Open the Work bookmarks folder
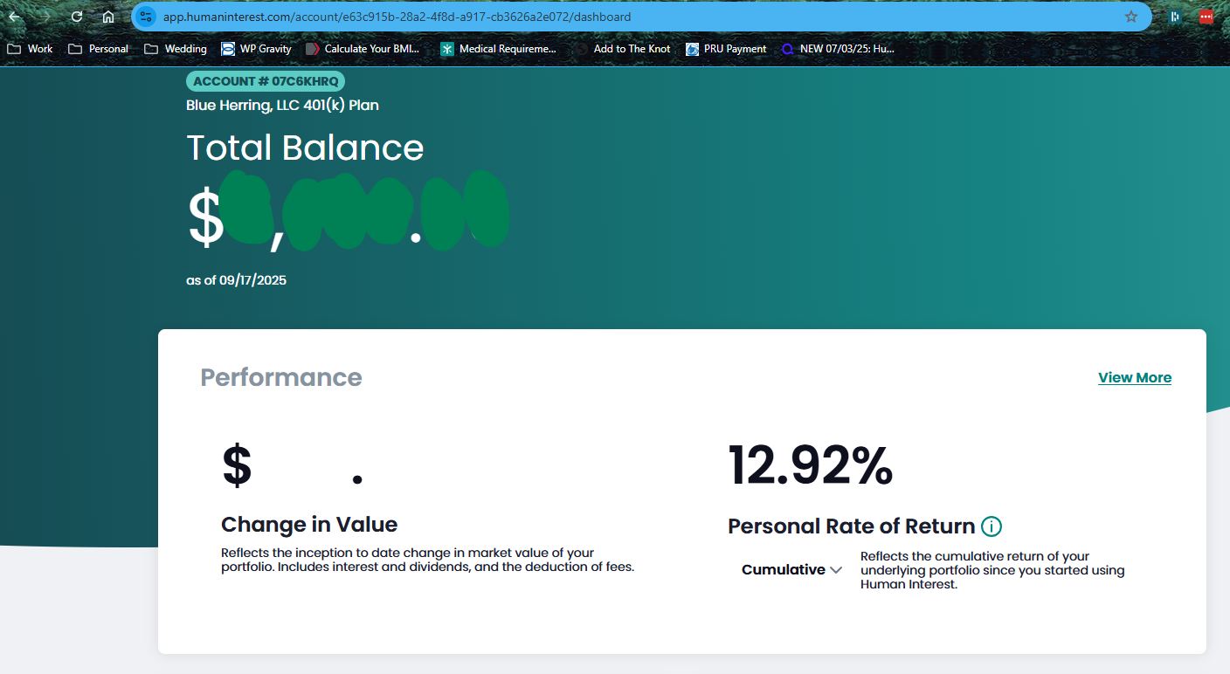 click(31, 49)
